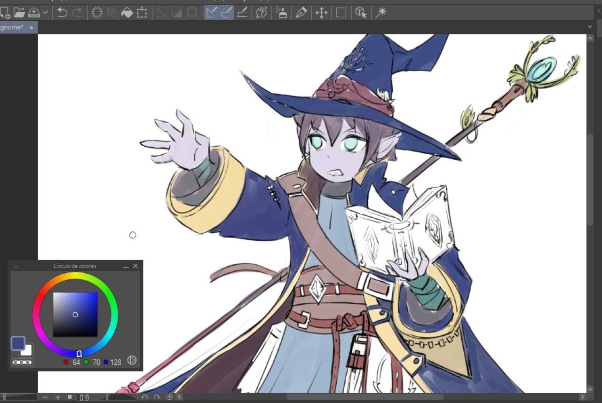This screenshot has width=602, height=403.
Task: Switch to the gnome document tab
Action: coord(12,27)
